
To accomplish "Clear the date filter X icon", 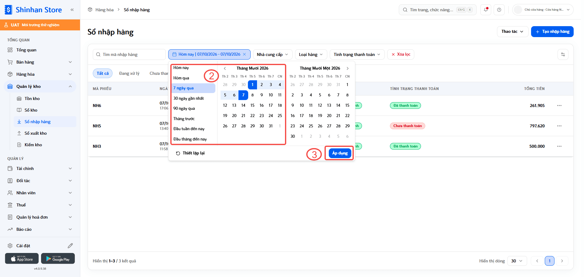I will tap(244, 54).
